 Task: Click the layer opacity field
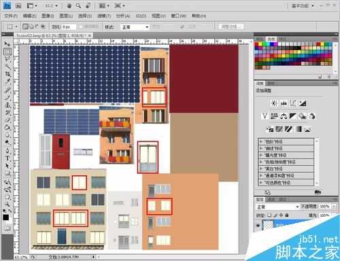tap(325, 207)
